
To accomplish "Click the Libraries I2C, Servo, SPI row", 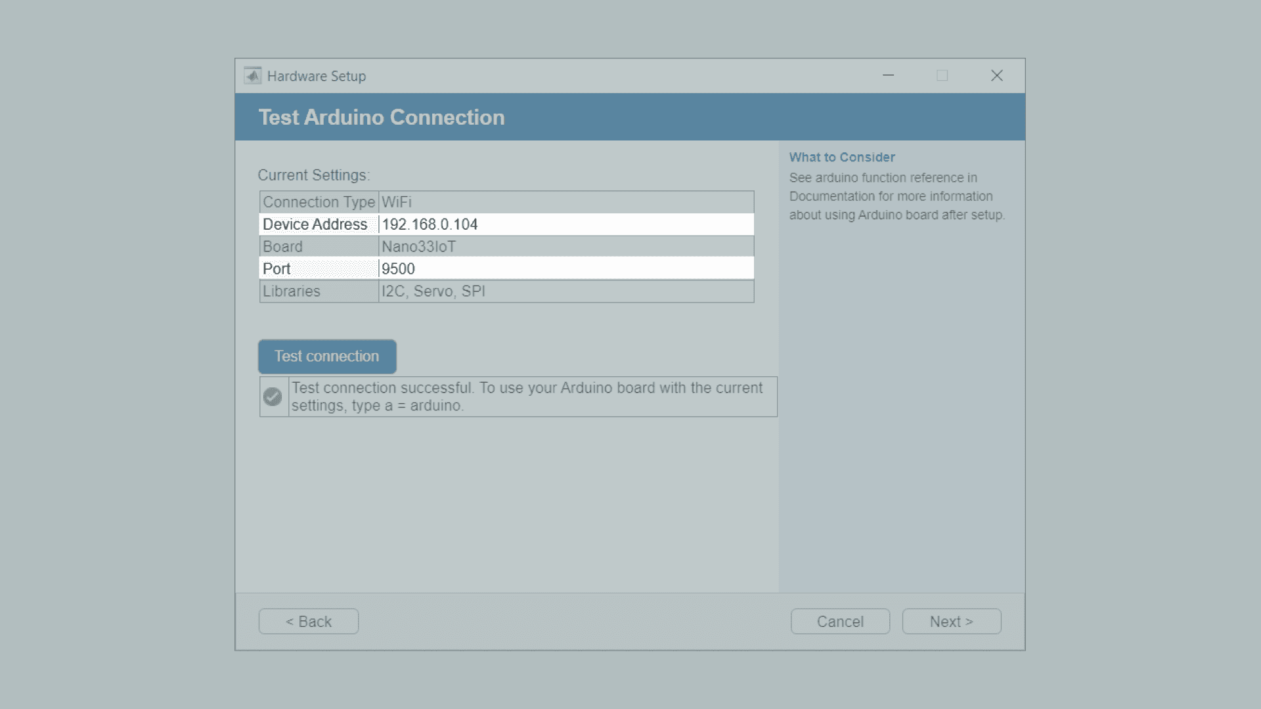I will coord(506,291).
